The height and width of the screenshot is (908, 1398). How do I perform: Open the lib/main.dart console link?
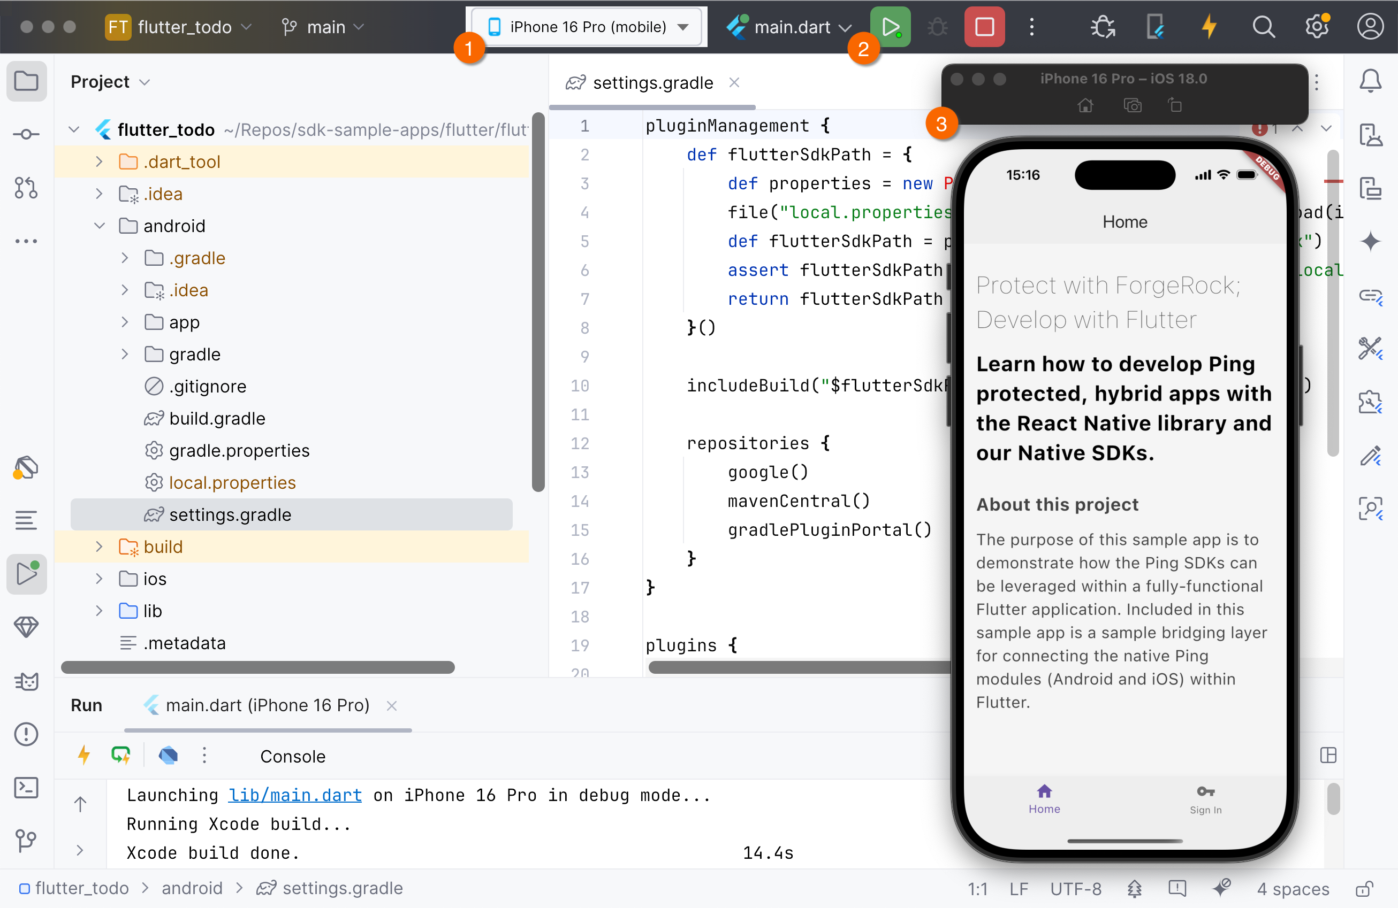294,795
